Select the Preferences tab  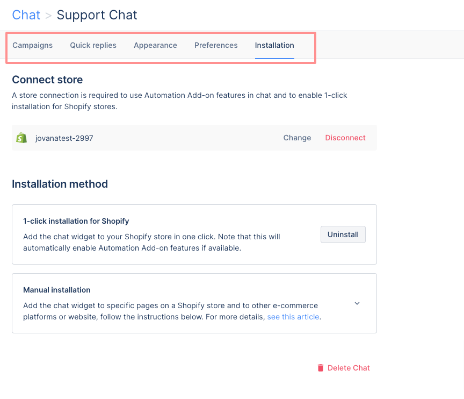(x=216, y=45)
